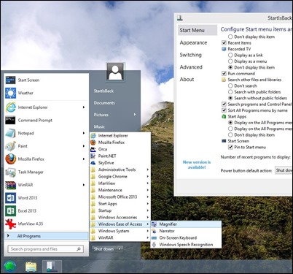Image resolution: width=293 pixels, height=274 pixels.
Task: Click StartIsBack taskbar button
Action: (x=52, y=267)
